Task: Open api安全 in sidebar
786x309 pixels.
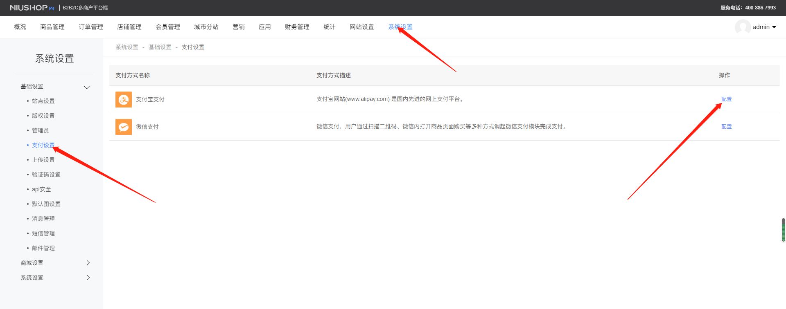Action: pyautogui.click(x=41, y=189)
